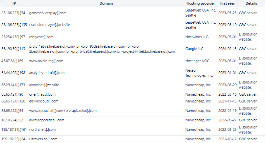Select the first seen date 2022-09-23
This screenshot has width=265, height=143.
(x=227, y=129)
